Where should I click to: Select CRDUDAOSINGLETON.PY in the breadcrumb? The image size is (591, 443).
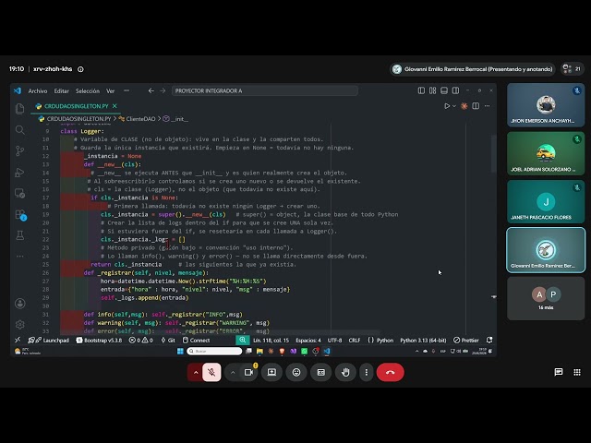pyautogui.click(x=78, y=119)
